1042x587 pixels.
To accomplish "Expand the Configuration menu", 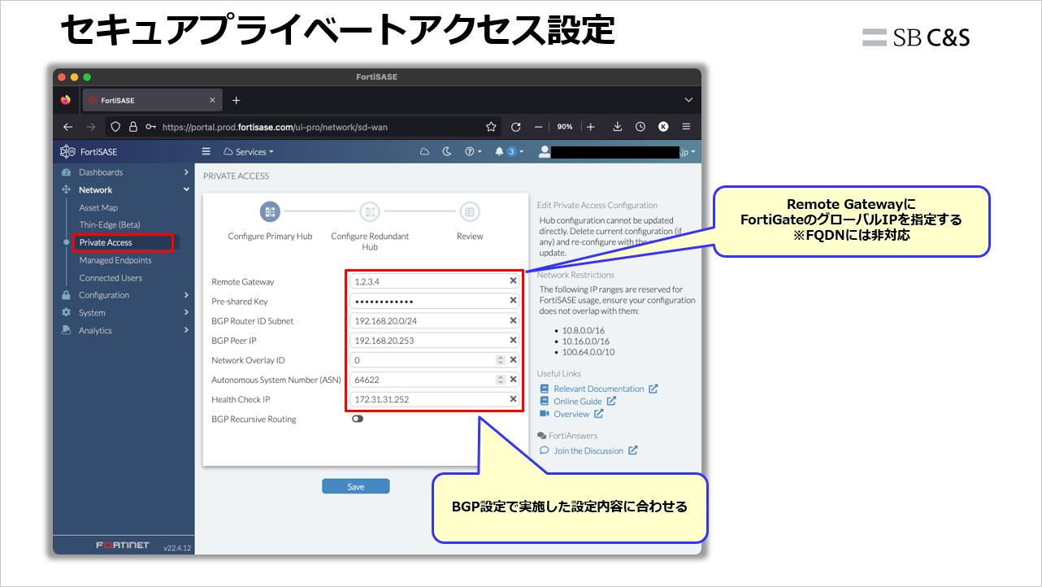I will point(124,295).
